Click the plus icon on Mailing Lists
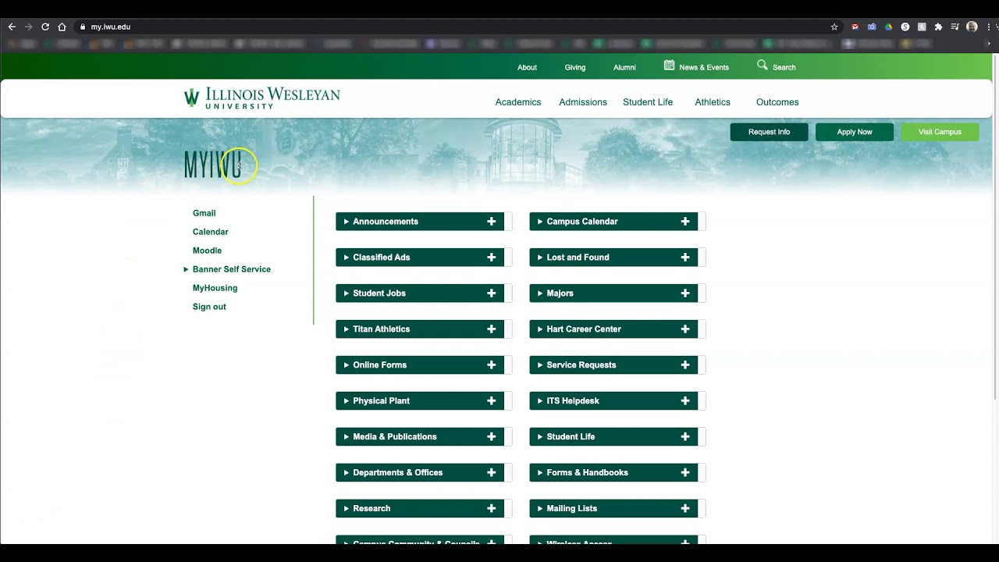The height and width of the screenshot is (562, 999). coord(685,509)
